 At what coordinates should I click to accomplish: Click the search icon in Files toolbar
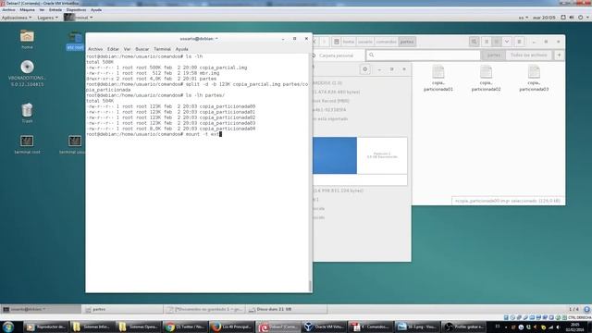click(x=474, y=42)
